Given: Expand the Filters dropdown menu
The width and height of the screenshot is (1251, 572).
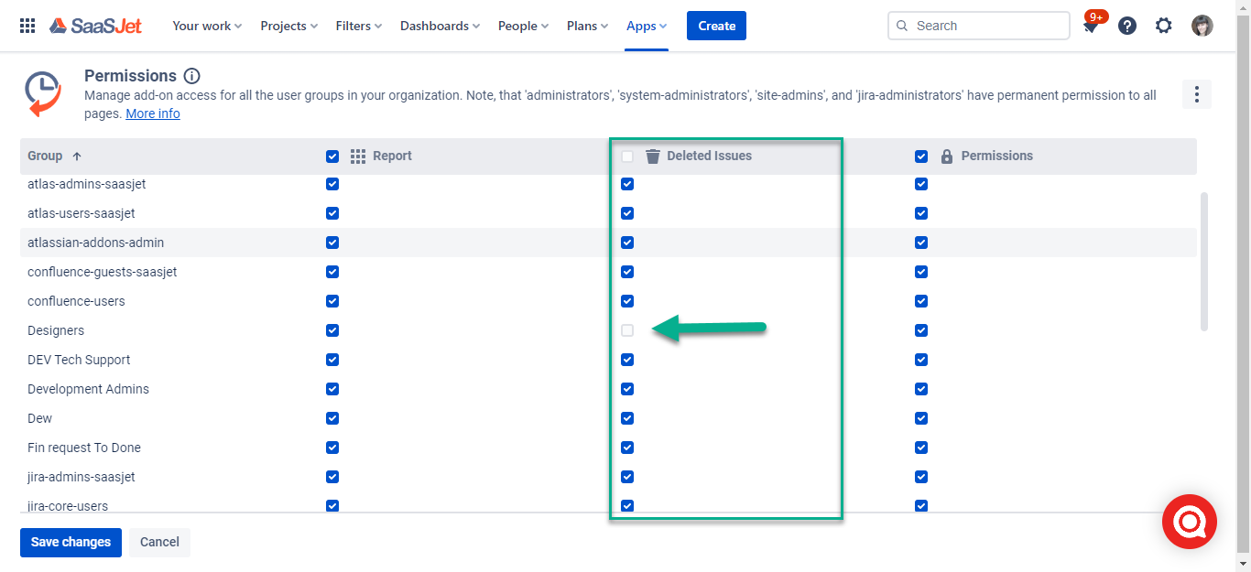Looking at the screenshot, I should [x=358, y=26].
